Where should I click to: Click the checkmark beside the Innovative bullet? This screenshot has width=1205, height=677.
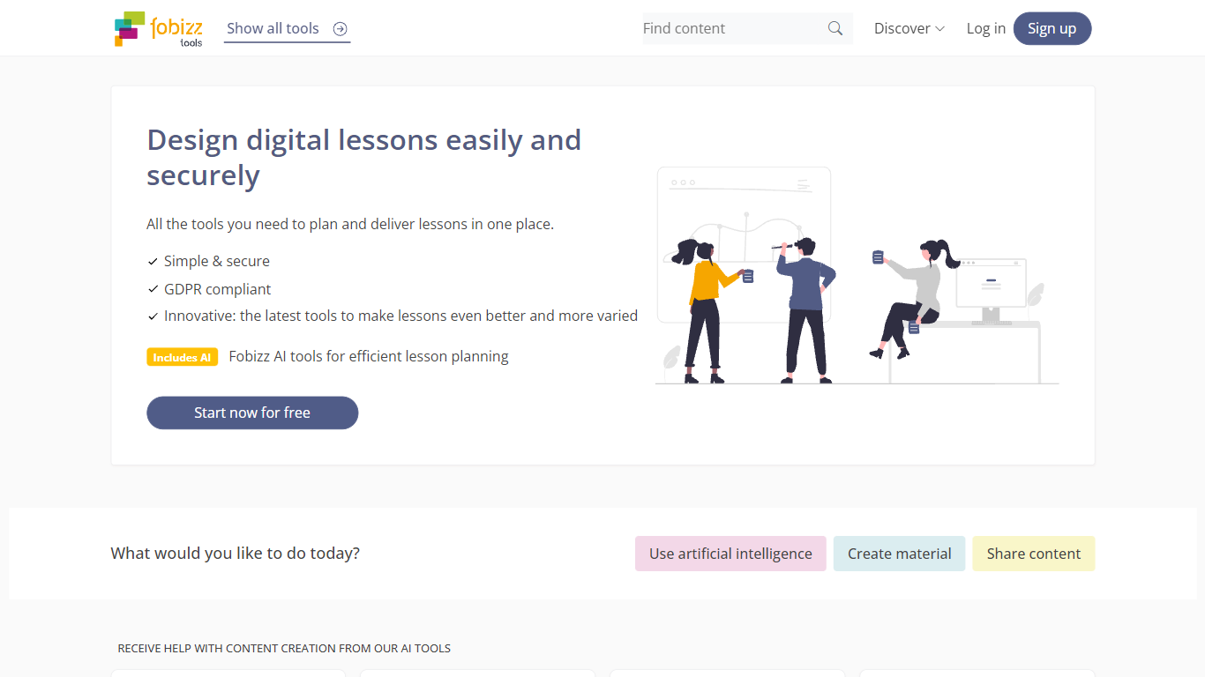tap(153, 316)
